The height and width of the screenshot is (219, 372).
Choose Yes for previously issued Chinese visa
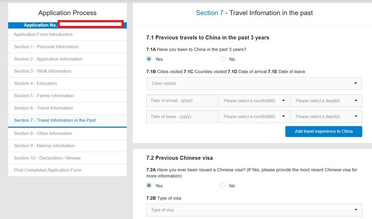149,186
